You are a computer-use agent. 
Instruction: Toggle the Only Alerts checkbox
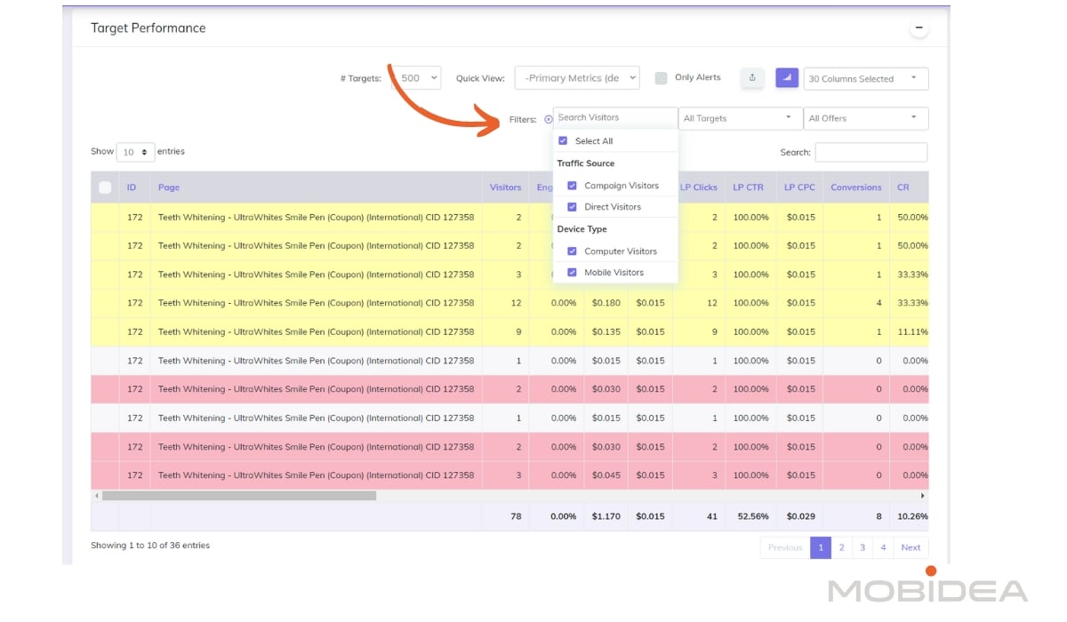point(661,78)
